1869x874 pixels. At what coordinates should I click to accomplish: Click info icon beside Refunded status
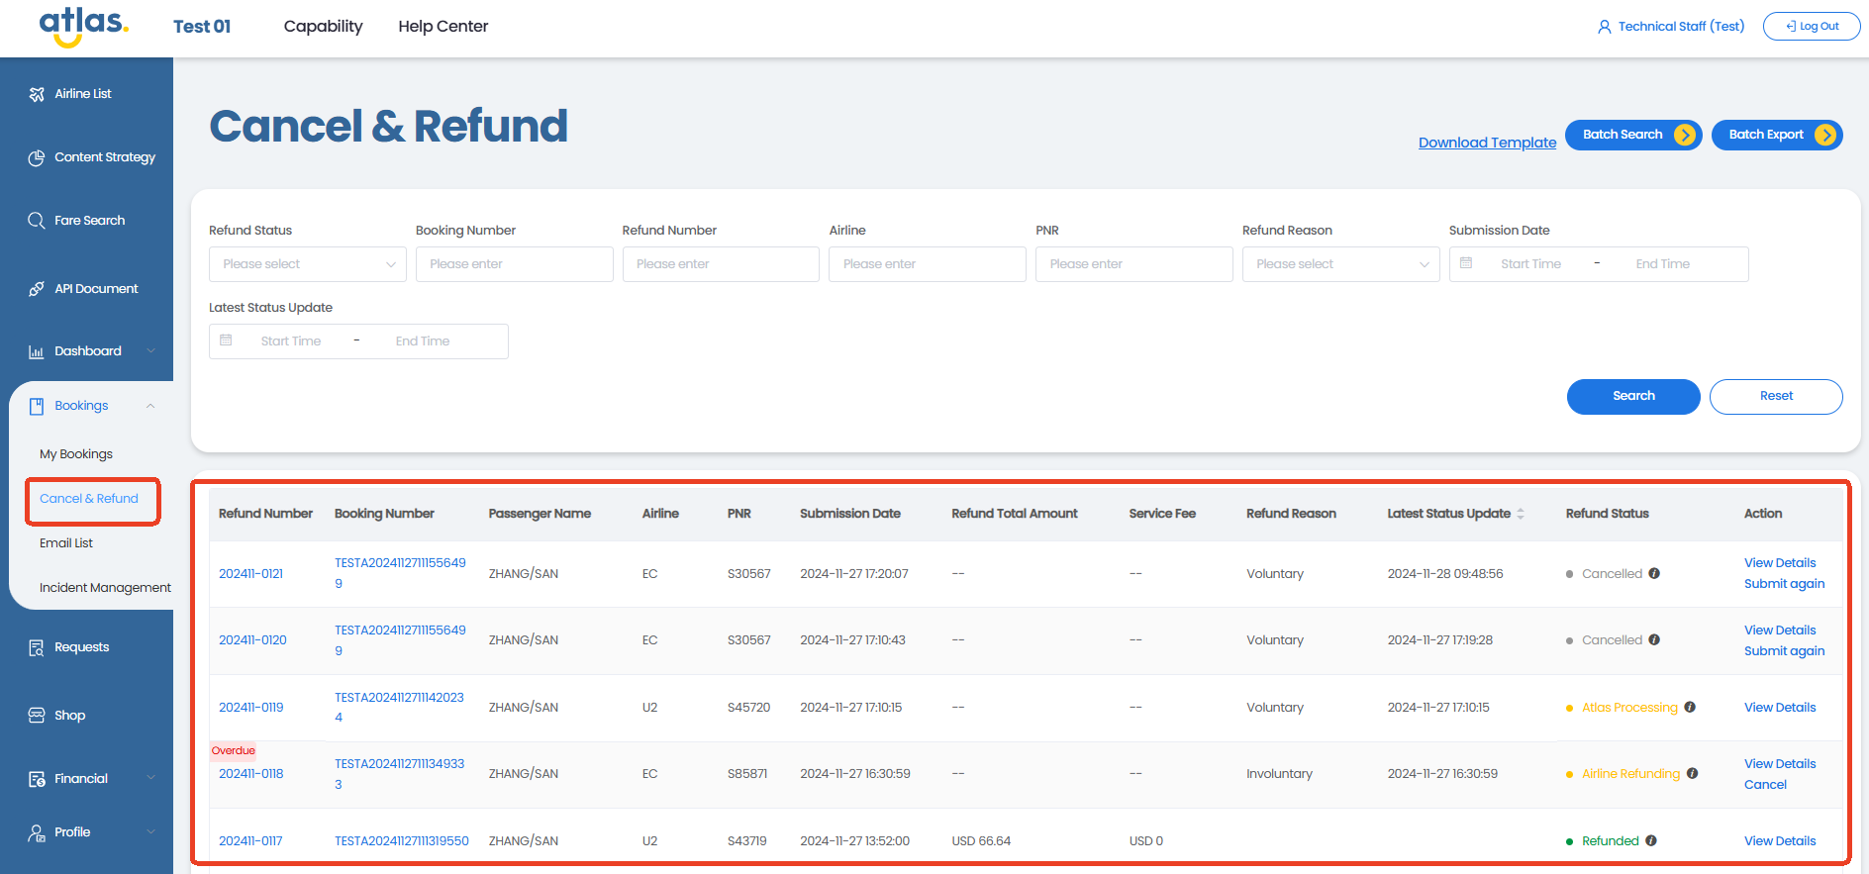pos(1651,840)
